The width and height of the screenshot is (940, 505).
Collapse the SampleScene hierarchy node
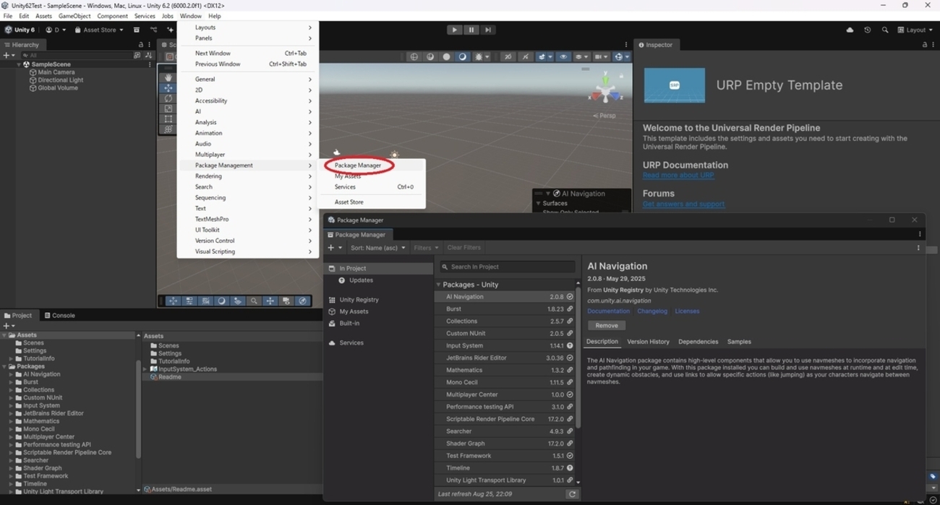pyautogui.click(x=19, y=64)
